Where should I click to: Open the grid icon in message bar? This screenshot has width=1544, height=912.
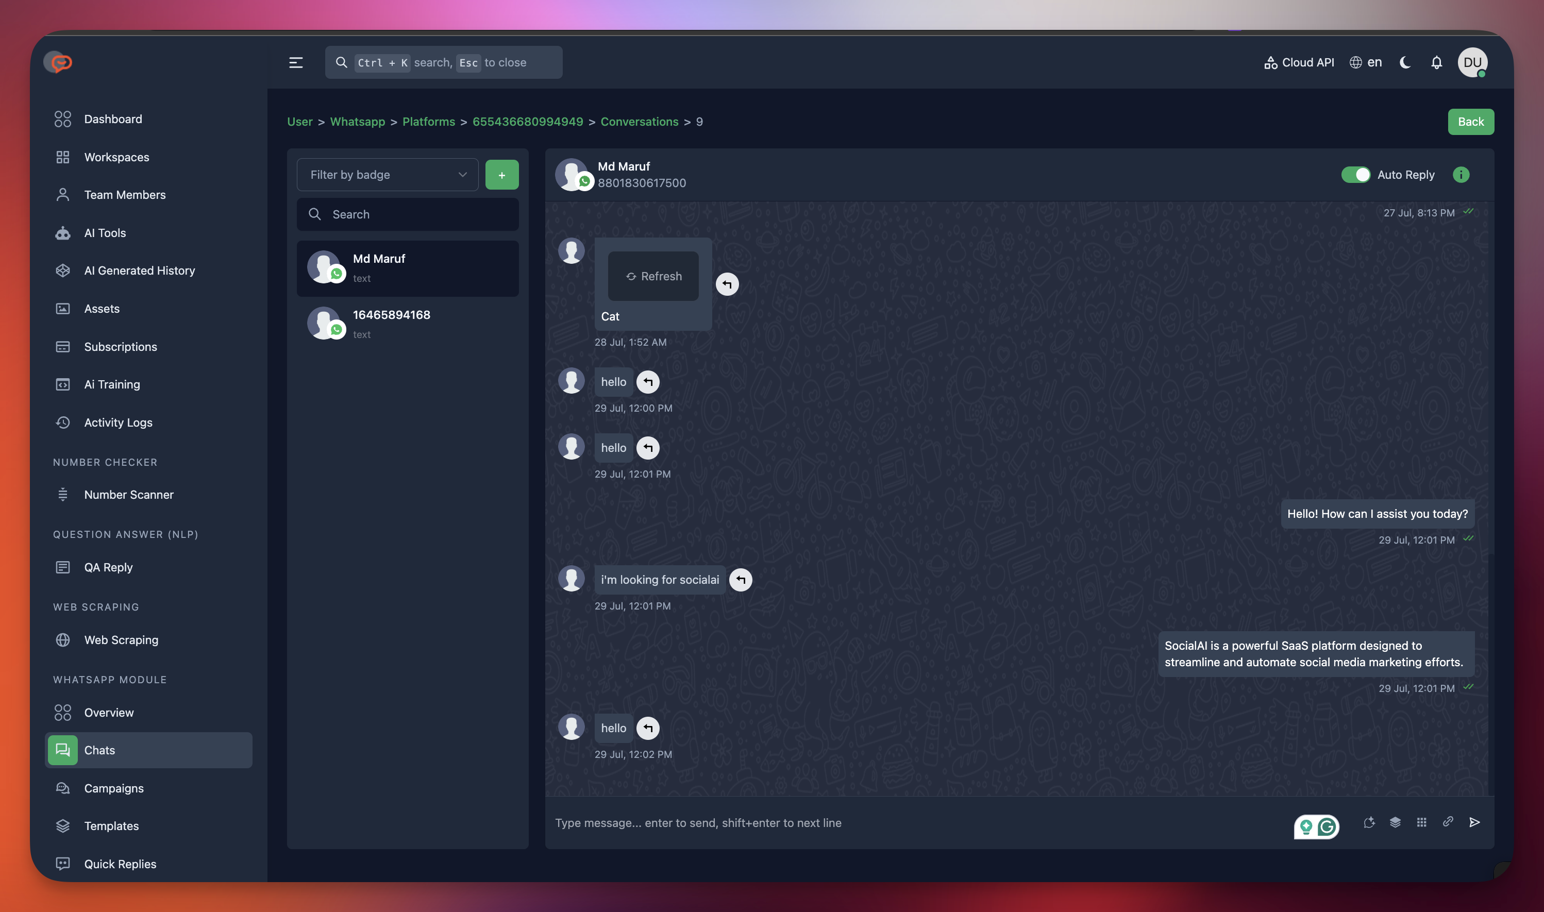[x=1421, y=822]
